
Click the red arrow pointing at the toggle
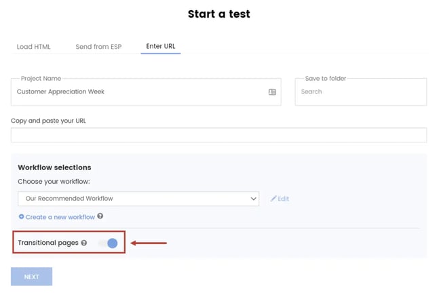click(149, 243)
